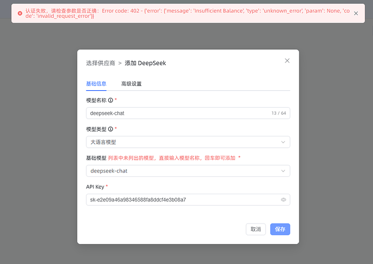Click the red error icon in notification
The height and width of the screenshot is (264, 373).
pyautogui.click(x=20, y=14)
